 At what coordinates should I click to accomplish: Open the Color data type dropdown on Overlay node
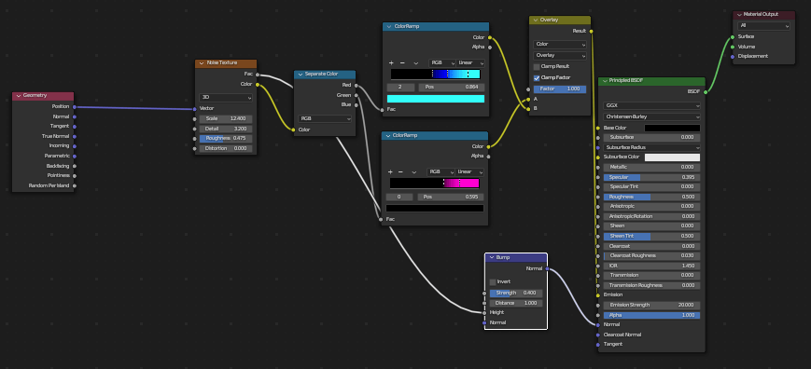coord(560,45)
